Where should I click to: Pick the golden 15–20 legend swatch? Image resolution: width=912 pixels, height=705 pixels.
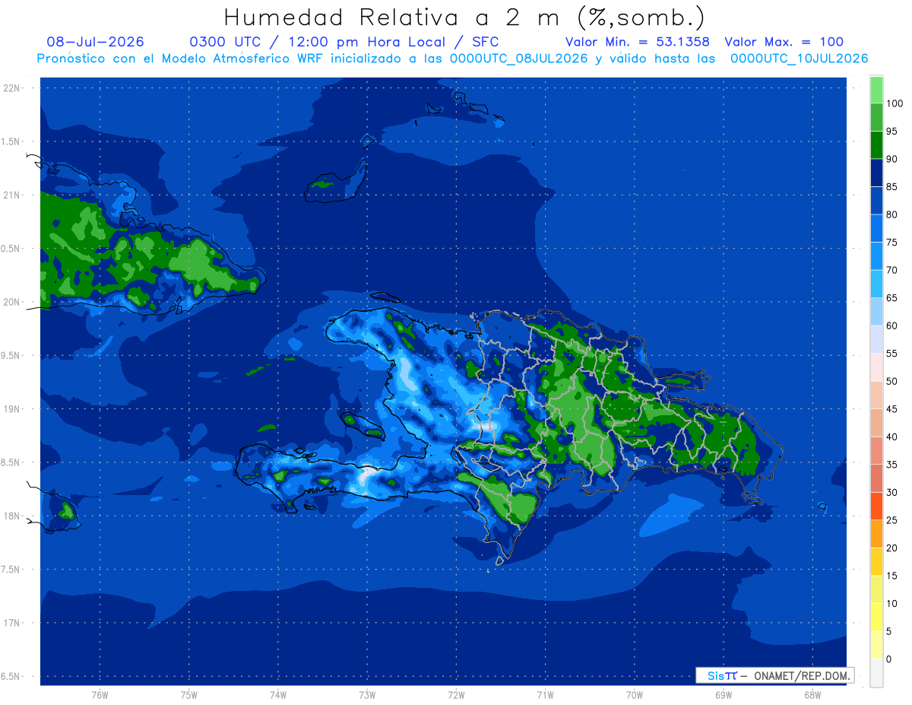tap(876, 561)
